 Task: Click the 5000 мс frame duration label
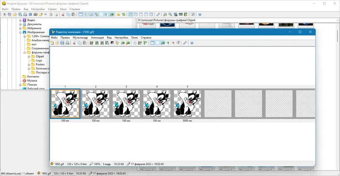point(187,121)
